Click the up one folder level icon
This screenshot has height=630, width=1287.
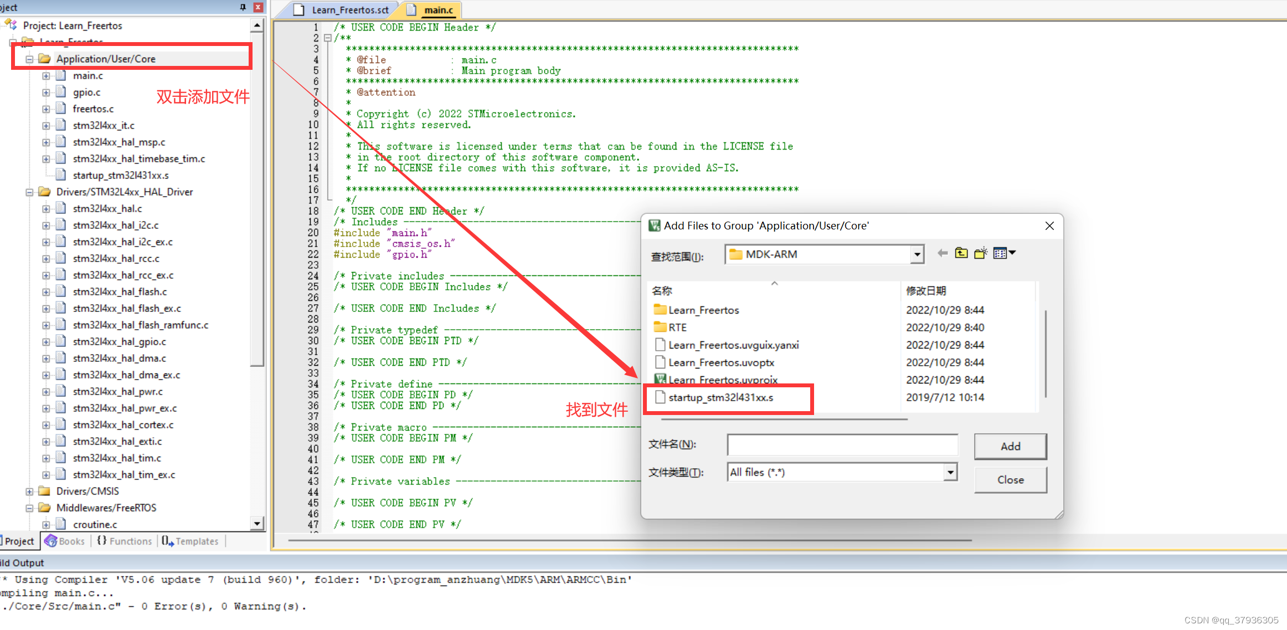point(961,253)
